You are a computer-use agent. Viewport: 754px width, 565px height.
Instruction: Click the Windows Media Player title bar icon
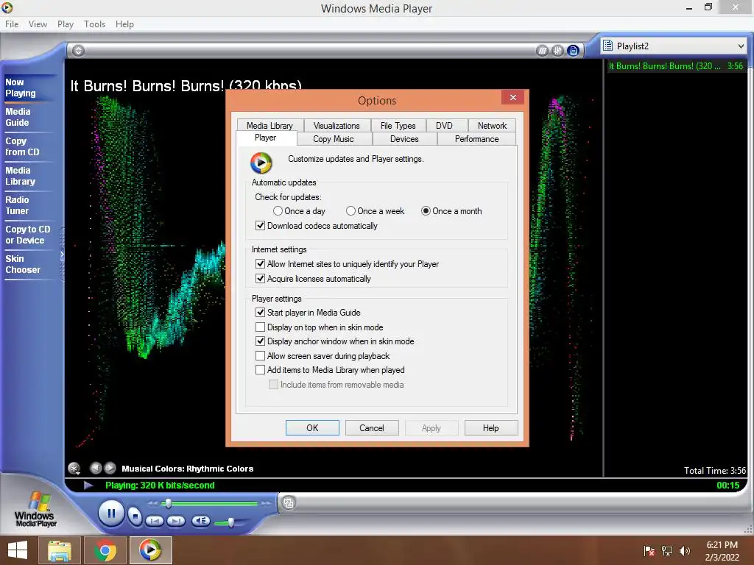7,7
